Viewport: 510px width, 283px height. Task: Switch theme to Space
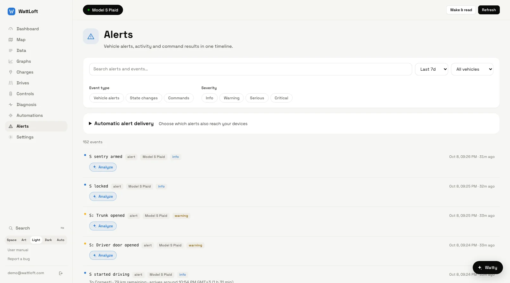pos(12,240)
